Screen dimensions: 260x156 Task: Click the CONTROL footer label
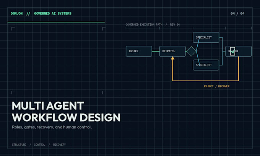pos(39,145)
